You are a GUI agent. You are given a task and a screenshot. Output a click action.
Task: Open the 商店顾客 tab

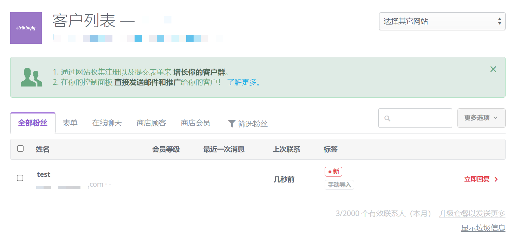pyautogui.click(x=151, y=123)
